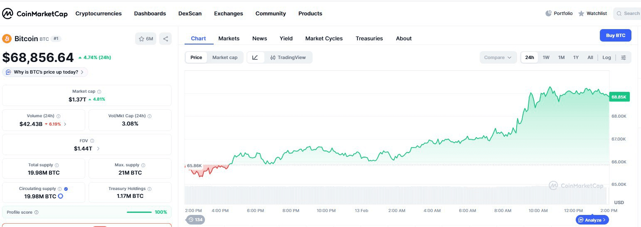Click the Search input field
Viewport: 641px width, 227px height.
coord(628,13)
